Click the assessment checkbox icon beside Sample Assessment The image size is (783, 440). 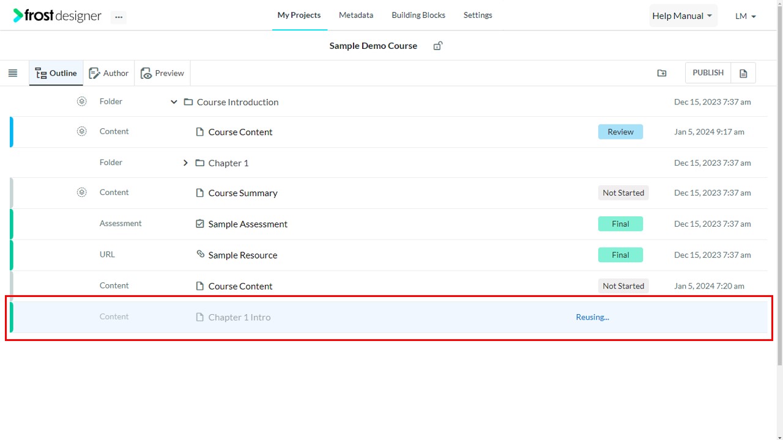click(x=199, y=224)
